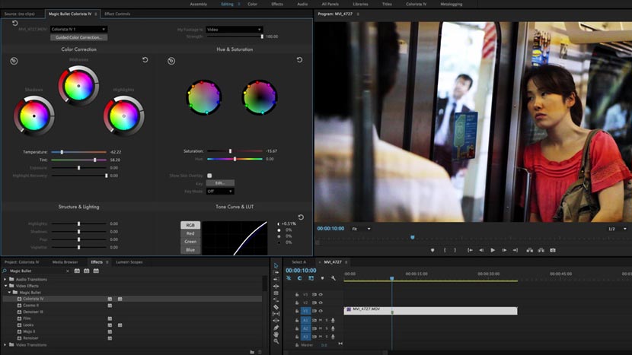Screen dimensions: 632x355
Task: Select the Blue curve channel button
Action: (190, 250)
